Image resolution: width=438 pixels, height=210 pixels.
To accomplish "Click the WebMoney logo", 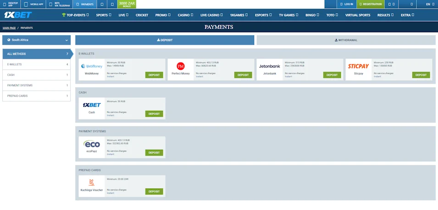I will (92, 66).
